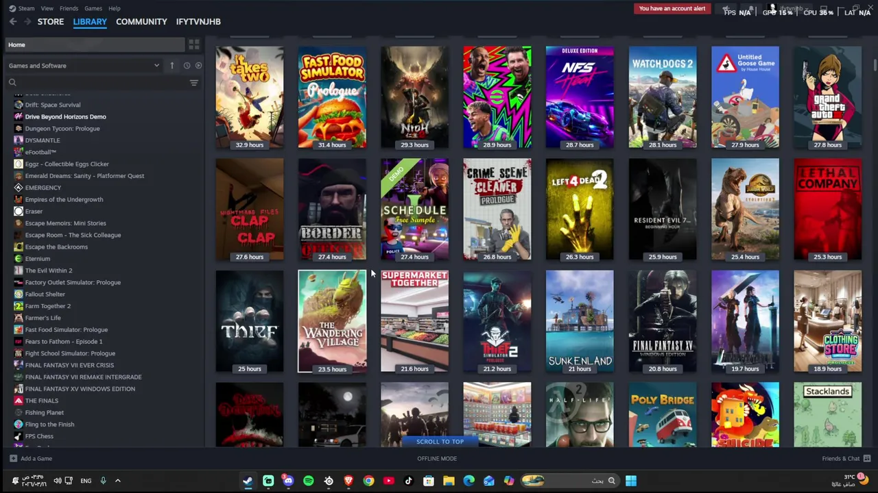Viewport: 878px width, 493px height.
Task: Open Discord from the taskbar
Action: click(x=288, y=481)
